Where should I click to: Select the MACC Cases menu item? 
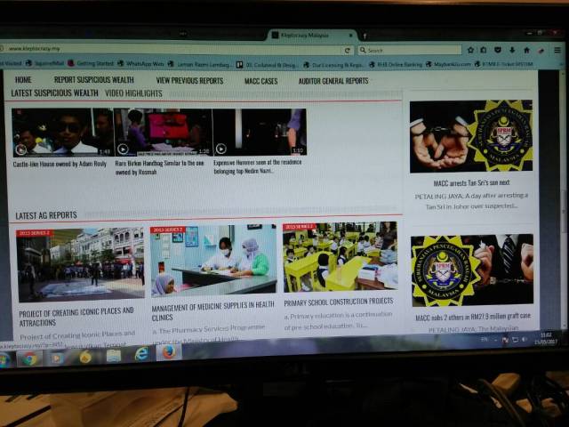260,81
